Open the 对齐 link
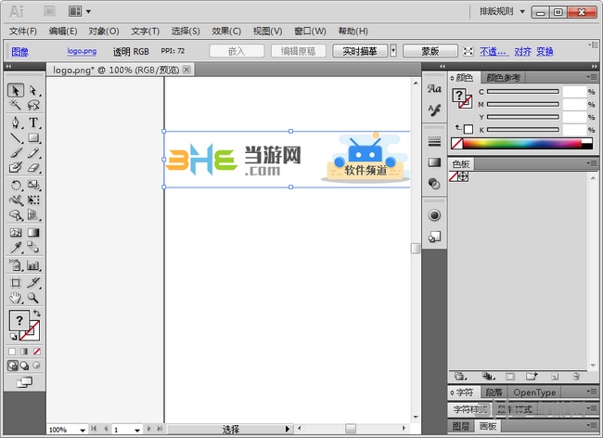This screenshot has height=438, width=603. coord(522,51)
